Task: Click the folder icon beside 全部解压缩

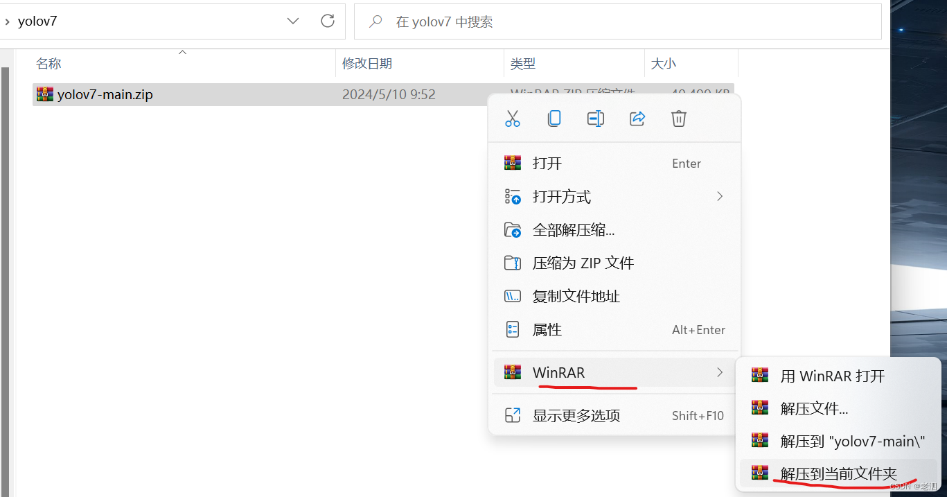Action: pyautogui.click(x=513, y=230)
